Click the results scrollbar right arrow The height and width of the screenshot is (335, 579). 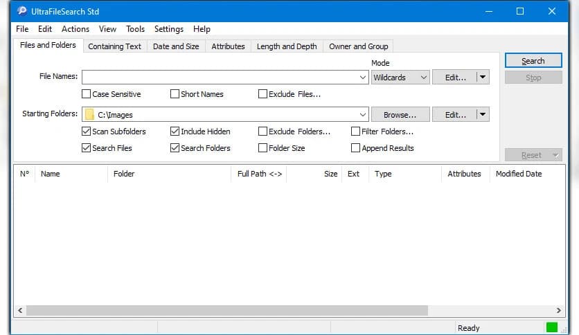(559, 311)
